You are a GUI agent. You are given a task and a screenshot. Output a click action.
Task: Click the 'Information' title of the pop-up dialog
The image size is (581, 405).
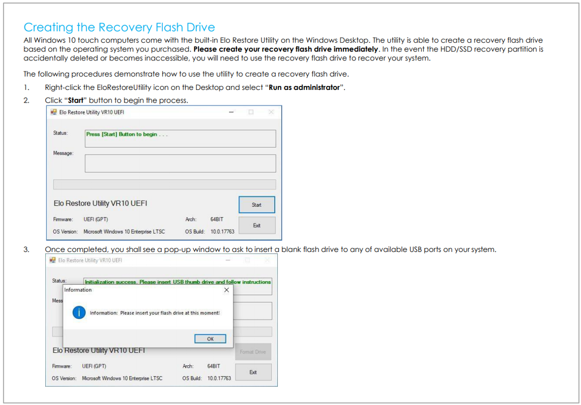click(78, 290)
